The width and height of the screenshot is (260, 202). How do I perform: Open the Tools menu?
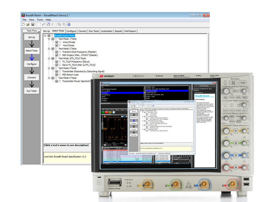40,20
